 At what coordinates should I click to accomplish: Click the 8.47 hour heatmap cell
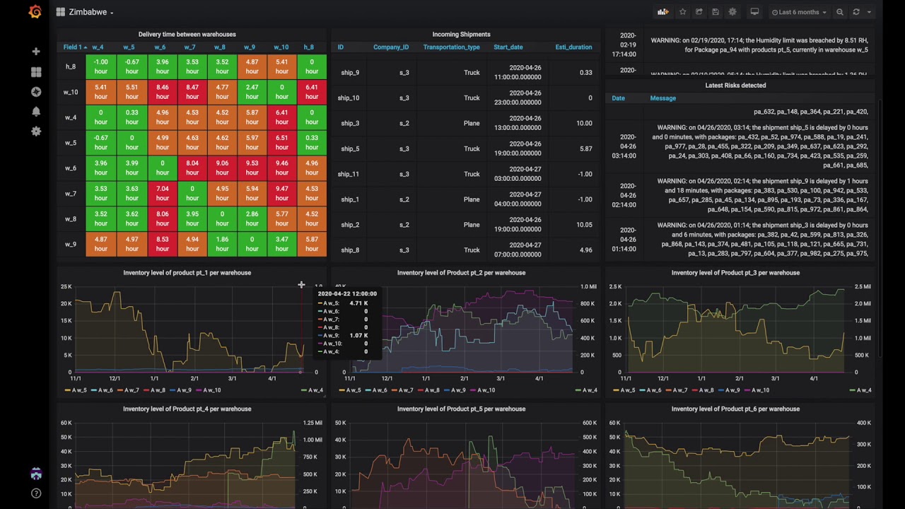(192, 92)
